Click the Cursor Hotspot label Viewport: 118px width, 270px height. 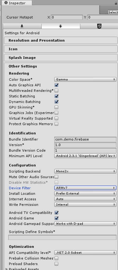[20, 17]
